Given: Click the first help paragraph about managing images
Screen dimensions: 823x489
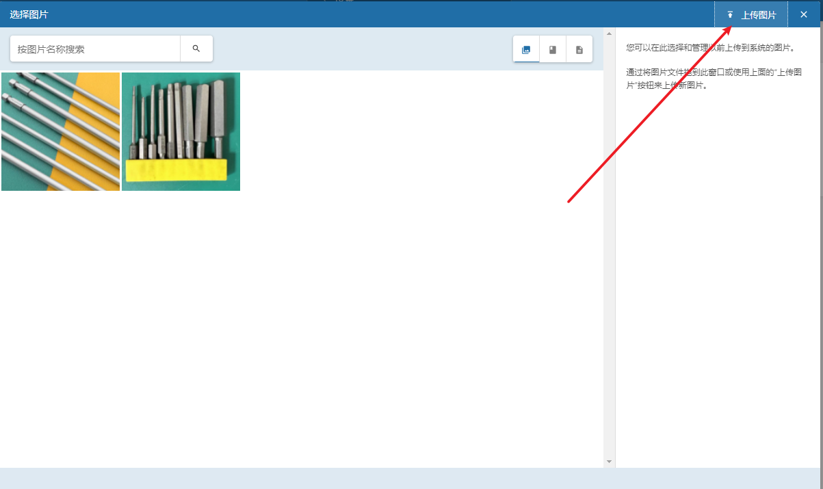Looking at the screenshot, I should [x=710, y=47].
